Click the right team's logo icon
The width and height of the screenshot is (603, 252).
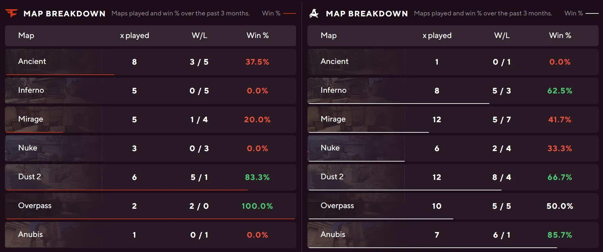314,13
